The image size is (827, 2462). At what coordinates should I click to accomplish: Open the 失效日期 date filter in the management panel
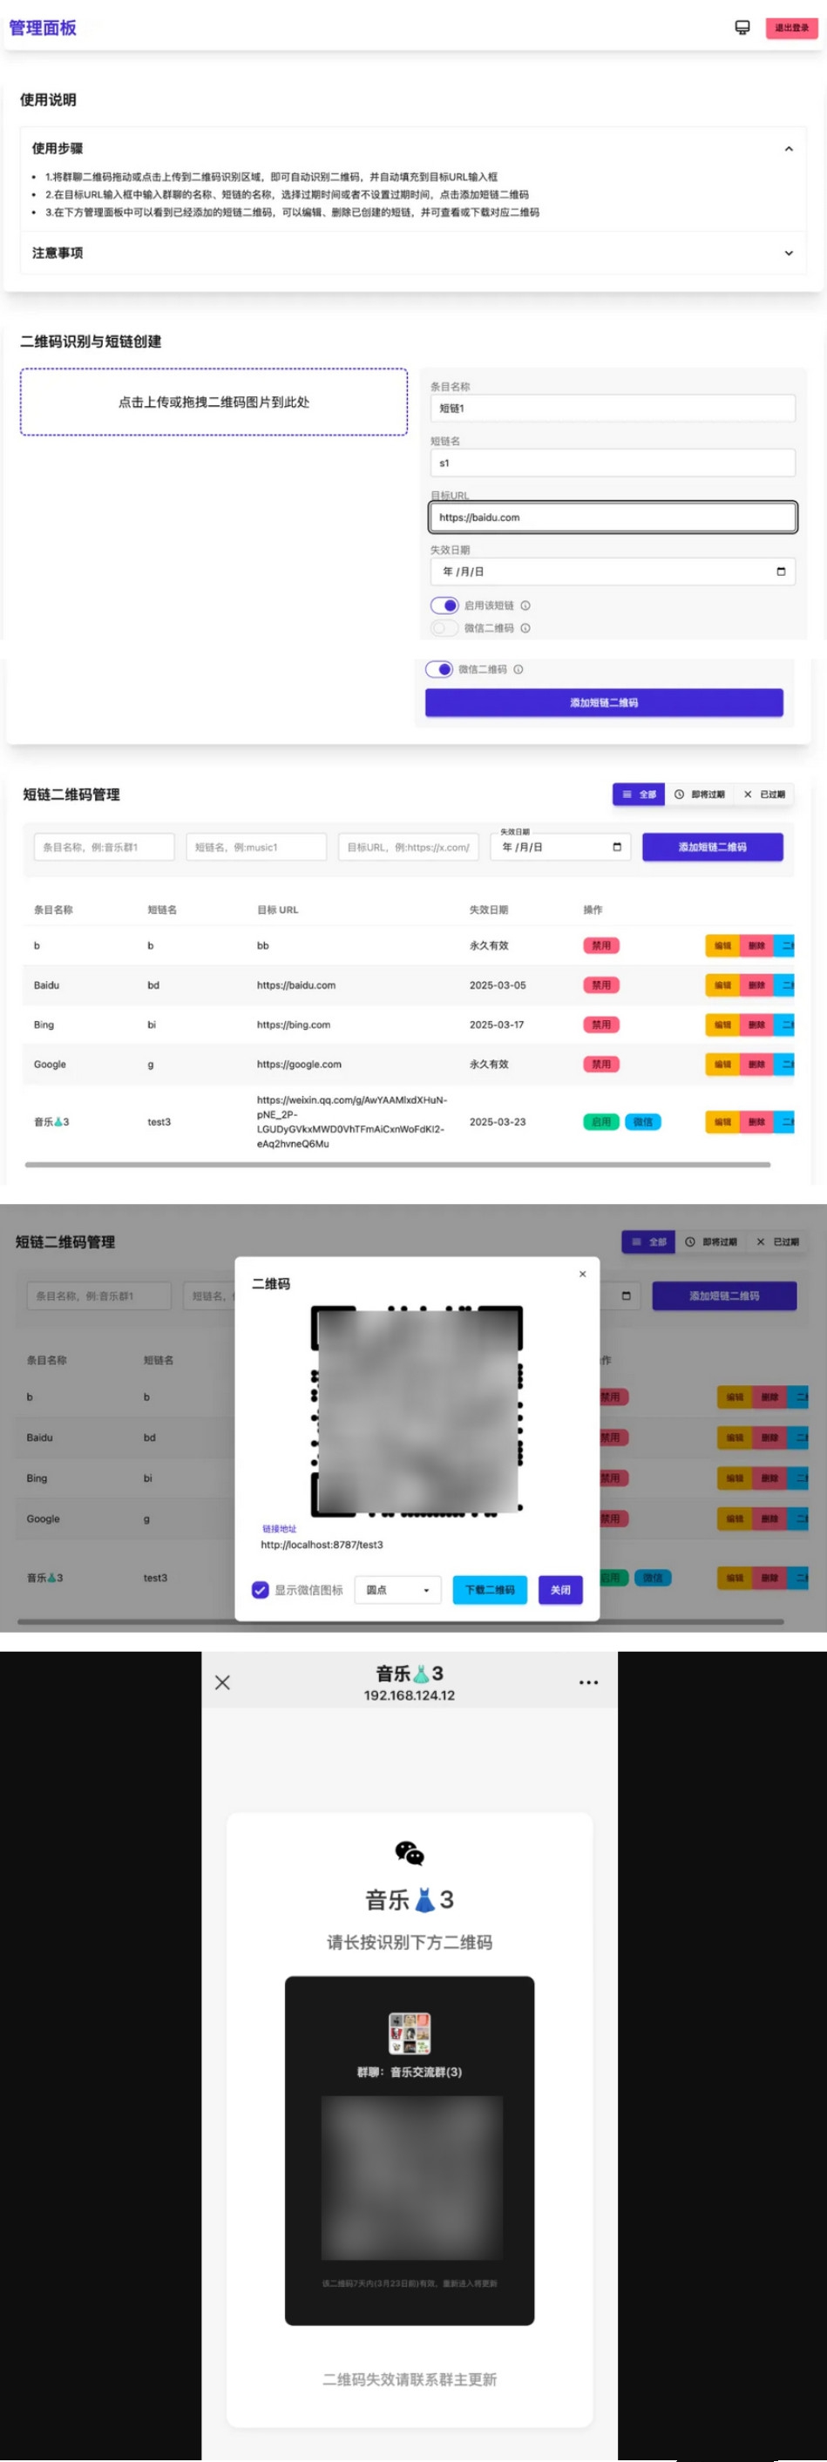(560, 847)
